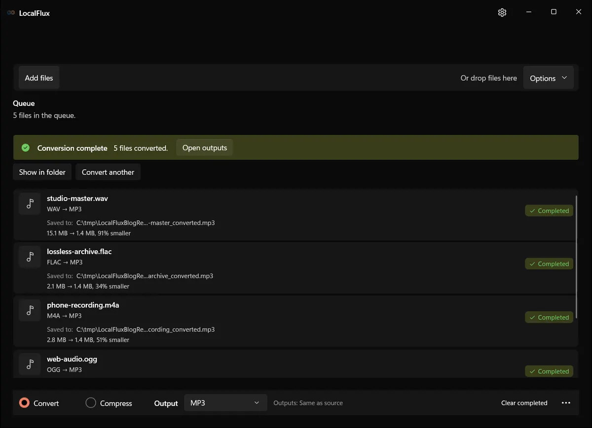Click 'Or drop files here' text
Viewport: 592px width, 428px height.
489,78
